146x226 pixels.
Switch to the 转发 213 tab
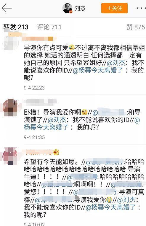coord(16,27)
